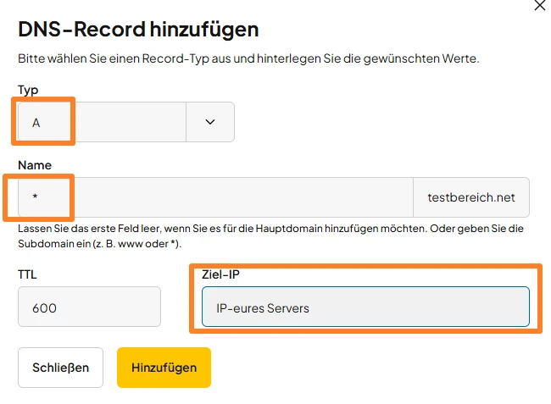The image size is (551, 404).
Task: Click the Name subdomain input field
Action: pyautogui.click(x=215, y=197)
